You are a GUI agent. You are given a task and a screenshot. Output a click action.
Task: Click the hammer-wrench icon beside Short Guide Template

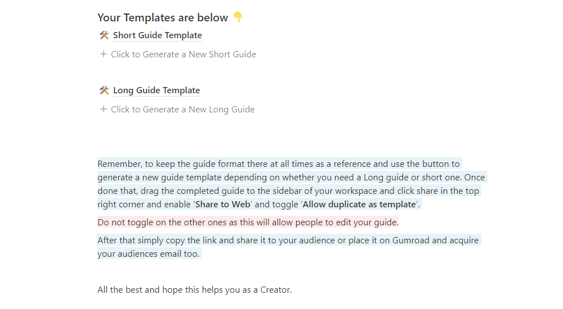(104, 35)
